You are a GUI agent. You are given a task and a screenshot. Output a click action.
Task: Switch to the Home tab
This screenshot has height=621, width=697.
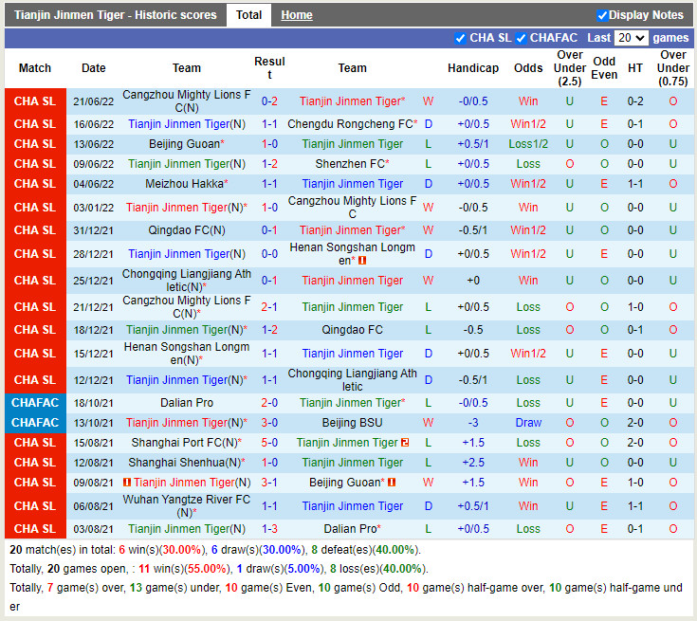pos(297,15)
